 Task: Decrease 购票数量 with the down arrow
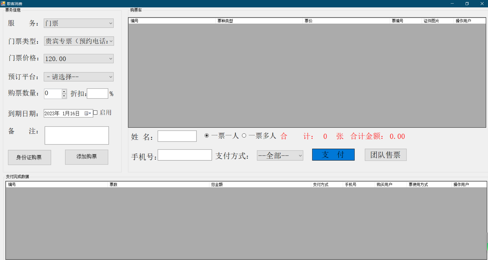click(64, 96)
